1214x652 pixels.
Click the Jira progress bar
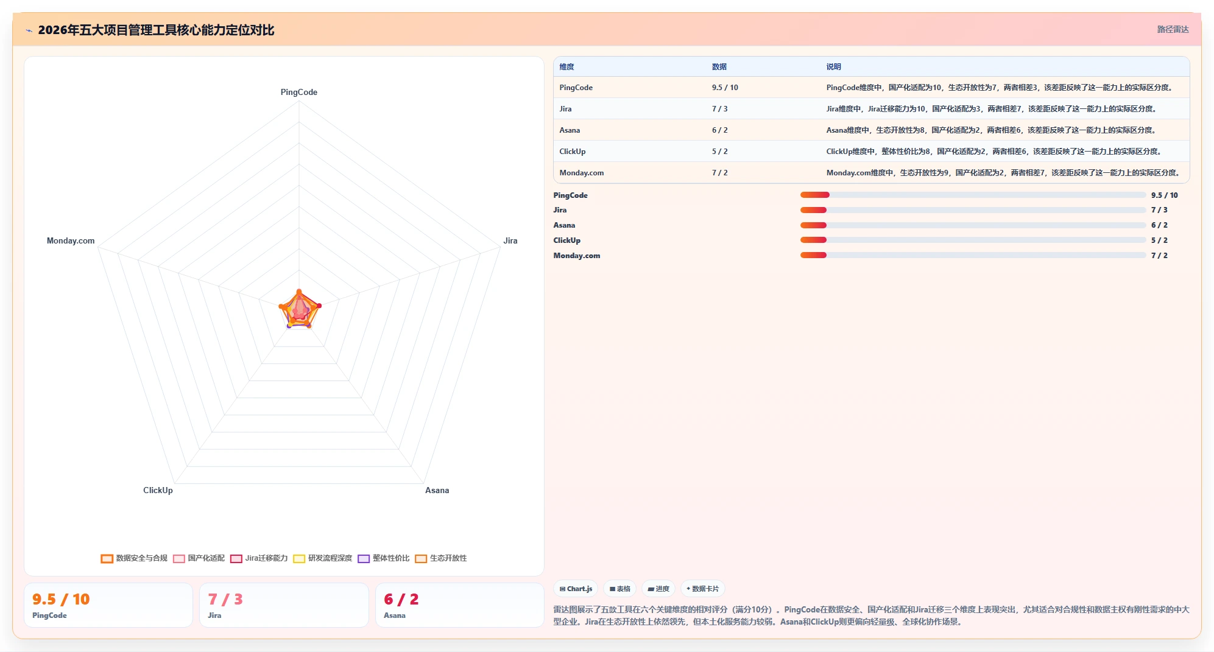[x=973, y=210]
